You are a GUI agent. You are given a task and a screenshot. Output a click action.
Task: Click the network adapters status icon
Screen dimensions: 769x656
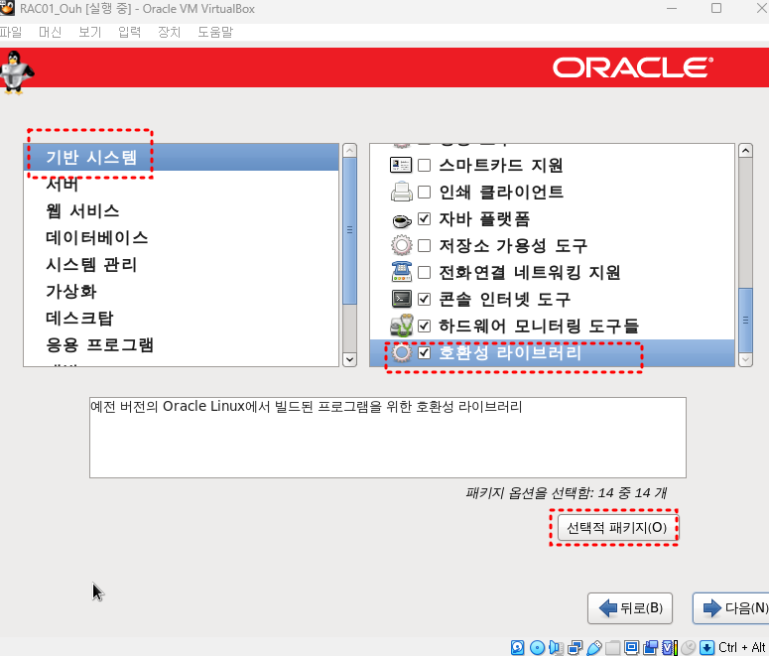[575, 648]
